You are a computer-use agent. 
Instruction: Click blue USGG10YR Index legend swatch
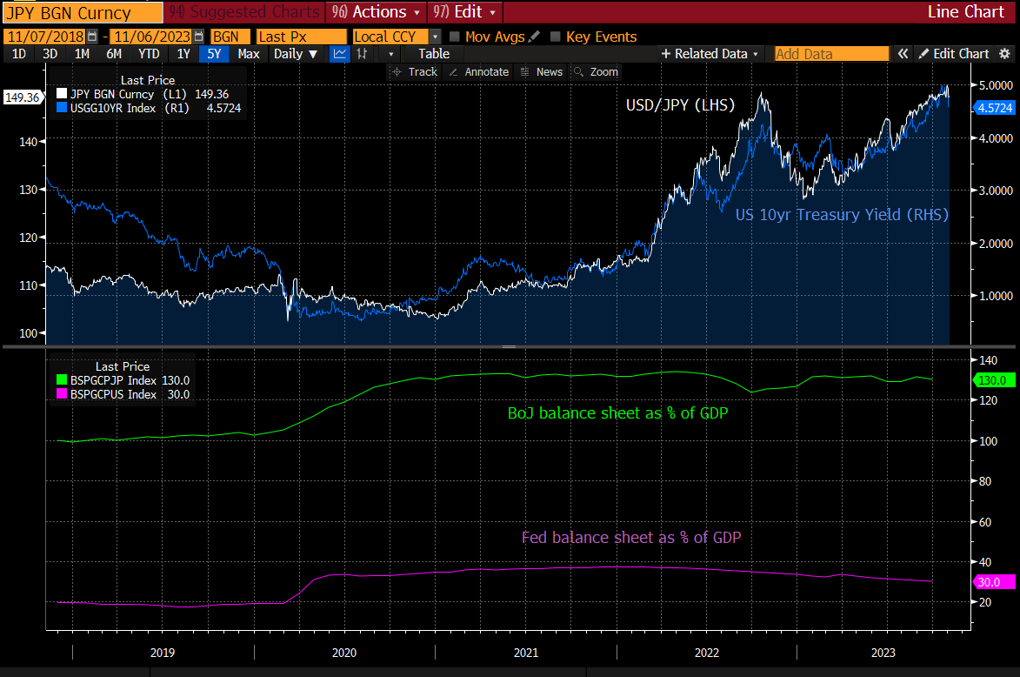62,108
